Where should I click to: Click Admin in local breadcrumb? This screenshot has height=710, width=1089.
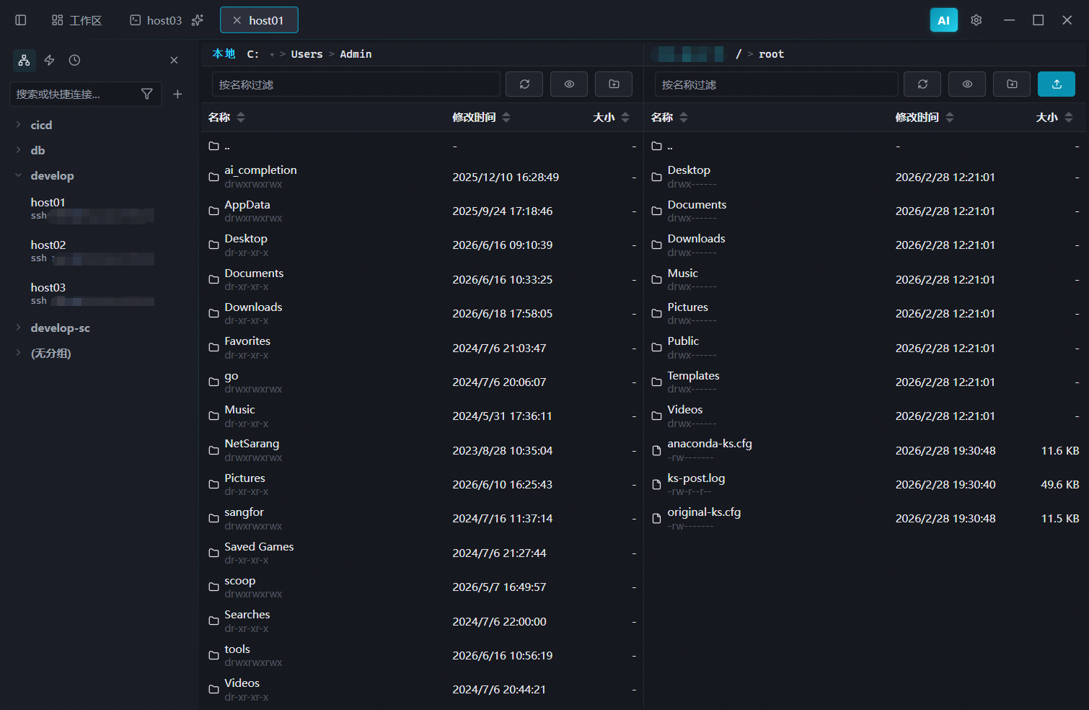click(356, 54)
